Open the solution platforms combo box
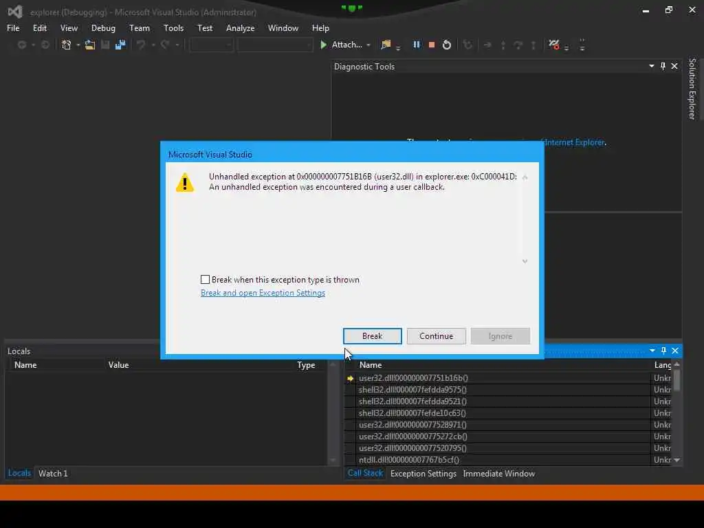The height and width of the screenshot is (528, 704). click(x=275, y=45)
